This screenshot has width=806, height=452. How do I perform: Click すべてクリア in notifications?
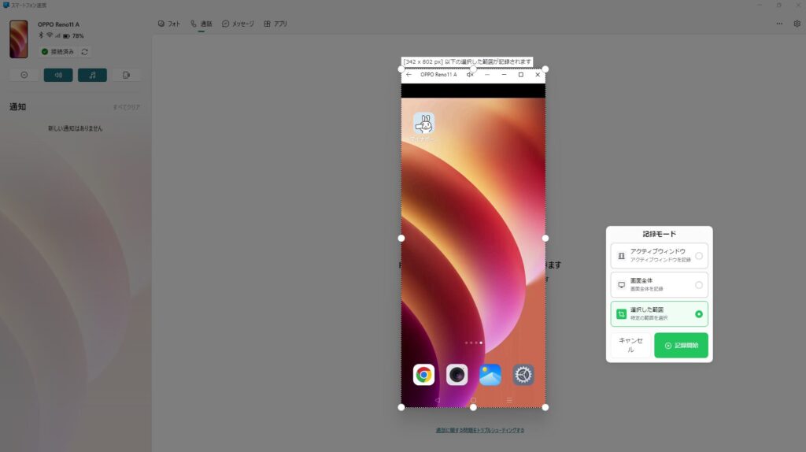(127, 107)
